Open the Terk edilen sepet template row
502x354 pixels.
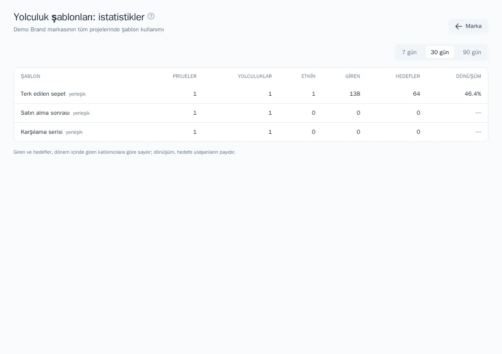point(251,94)
